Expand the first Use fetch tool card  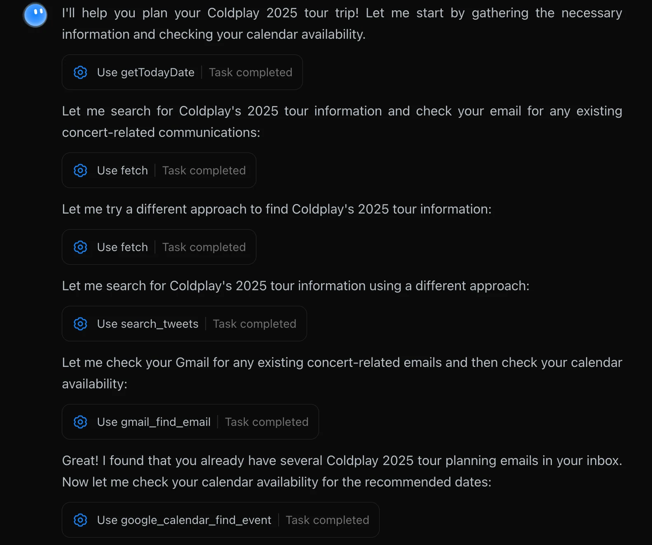point(159,170)
